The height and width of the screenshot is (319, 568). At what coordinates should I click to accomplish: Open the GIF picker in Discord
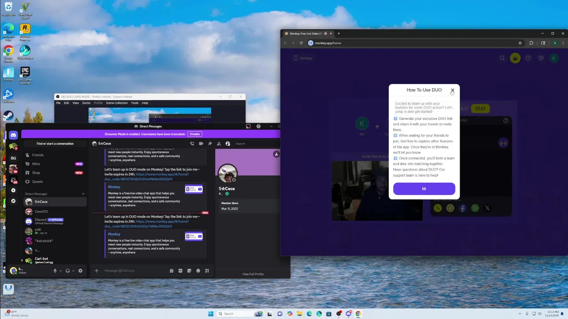[180, 271]
